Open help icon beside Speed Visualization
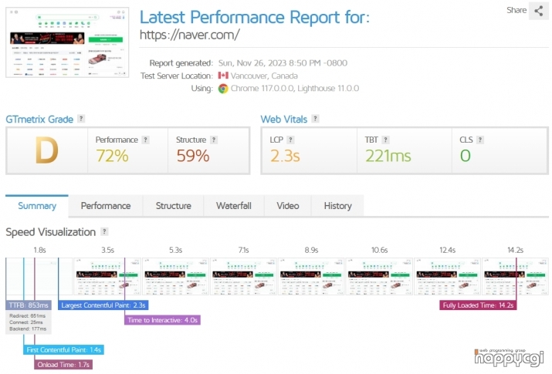Viewport: 552px width, 374px height. click(104, 231)
